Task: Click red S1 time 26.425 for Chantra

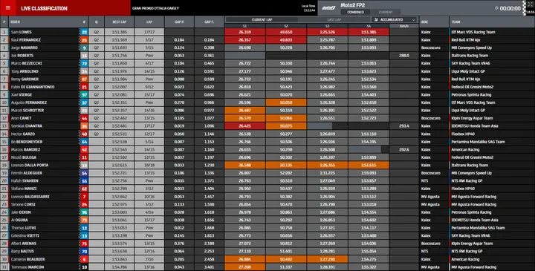Action: 244,126
